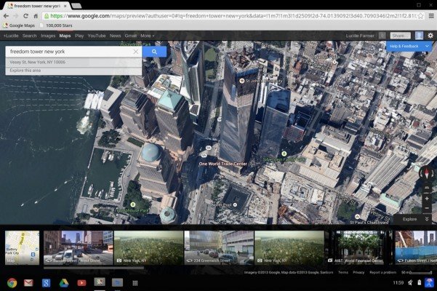This screenshot has width=437, height=291.
Task: Toggle tilt view button below the compass
Action: click(427, 188)
